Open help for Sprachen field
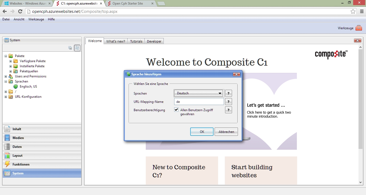Image resolution: width=366 pixels, height=195 pixels. [228, 93]
